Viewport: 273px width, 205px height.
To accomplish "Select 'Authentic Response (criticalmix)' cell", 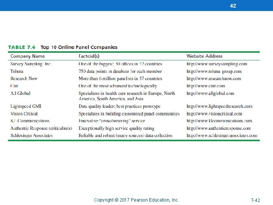I will click(41, 128).
